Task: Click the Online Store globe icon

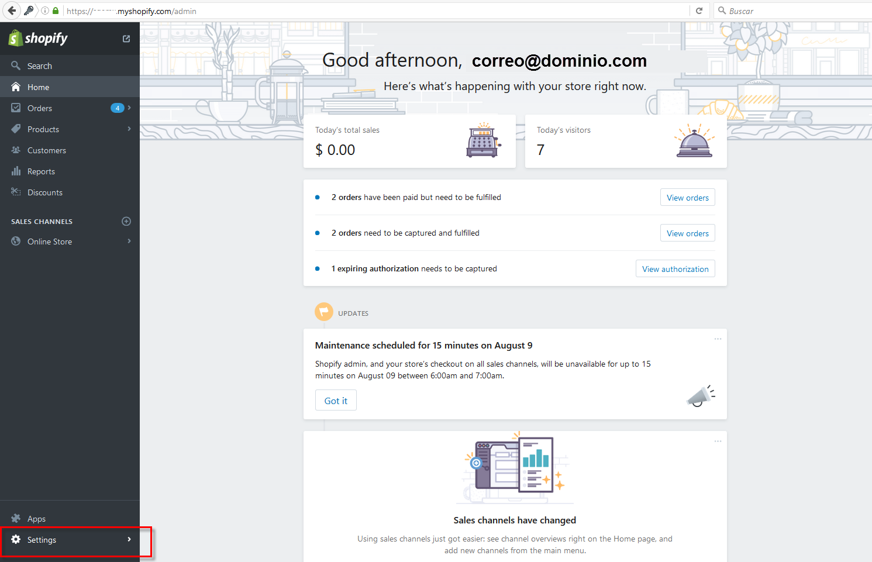Action: tap(16, 241)
